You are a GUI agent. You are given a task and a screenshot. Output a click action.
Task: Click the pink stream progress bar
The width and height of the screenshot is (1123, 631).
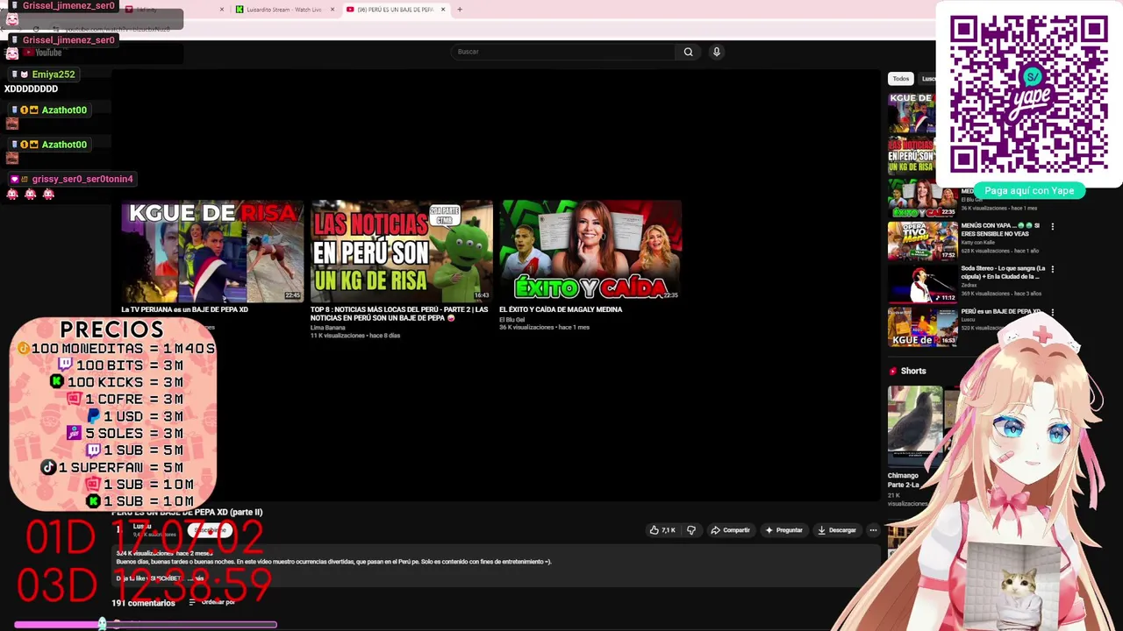(145, 624)
